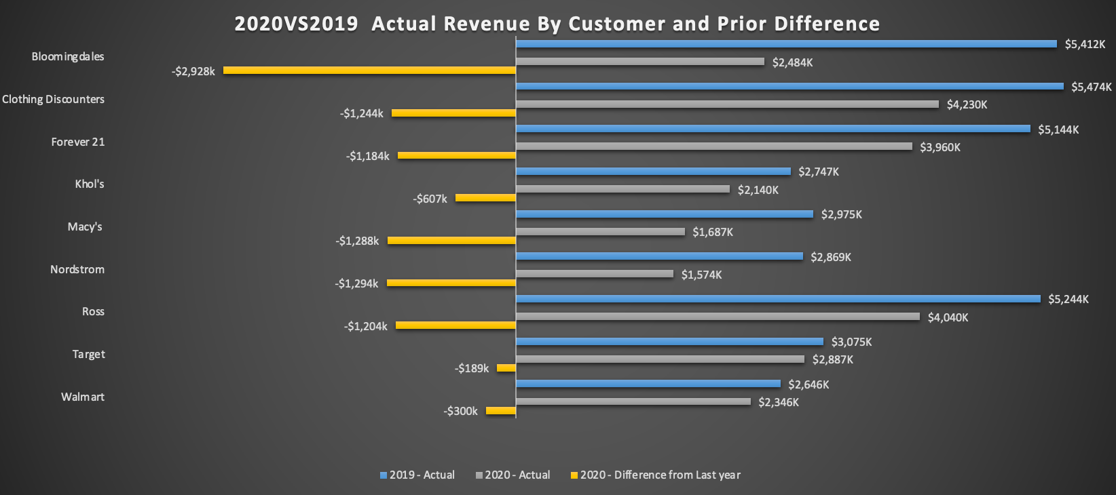Viewport: 1116px width, 495px height.
Task: Select the blue 2019 bar for Bloomingdales
Action: 786,44
